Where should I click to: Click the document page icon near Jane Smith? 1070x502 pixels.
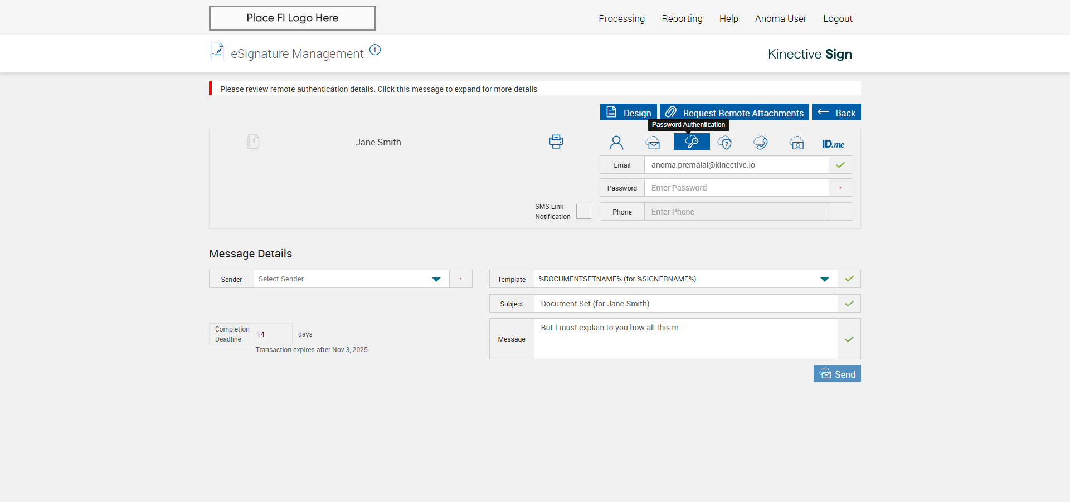pyautogui.click(x=253, y=142)
